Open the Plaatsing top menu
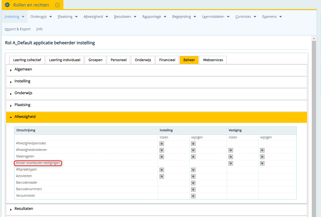The width and height of the screenshot is (321, 217). tap(68, 17)
